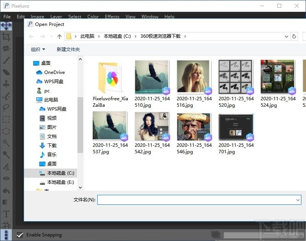This screenshot has height=241, width=306.
Task: Select the Warp tool
Action: point(6,225)
